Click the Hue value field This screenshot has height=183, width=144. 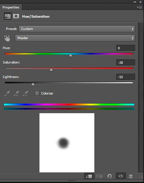(x=125, y=48)
